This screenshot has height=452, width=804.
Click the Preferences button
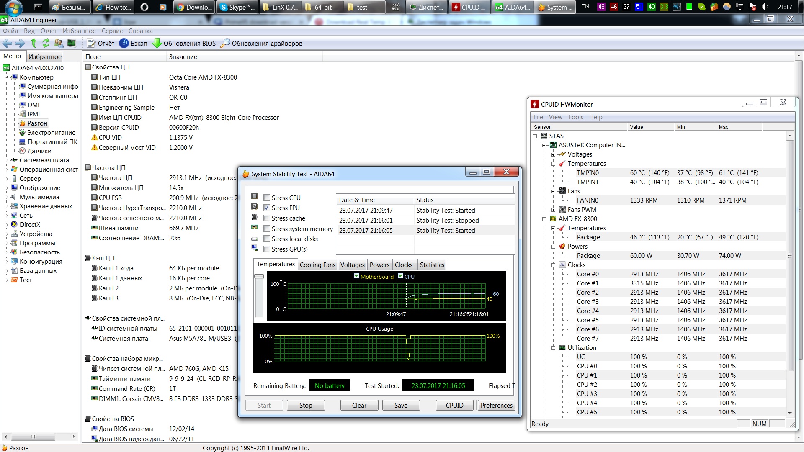(496, 405)
